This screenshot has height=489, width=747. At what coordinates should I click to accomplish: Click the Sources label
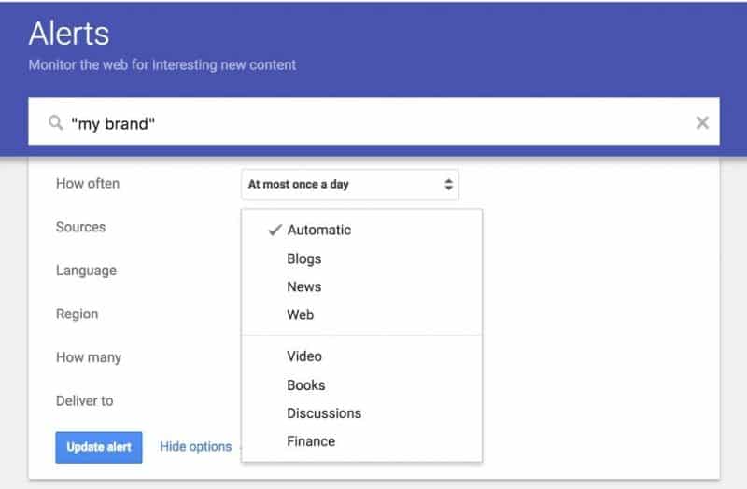pos(80,227)
